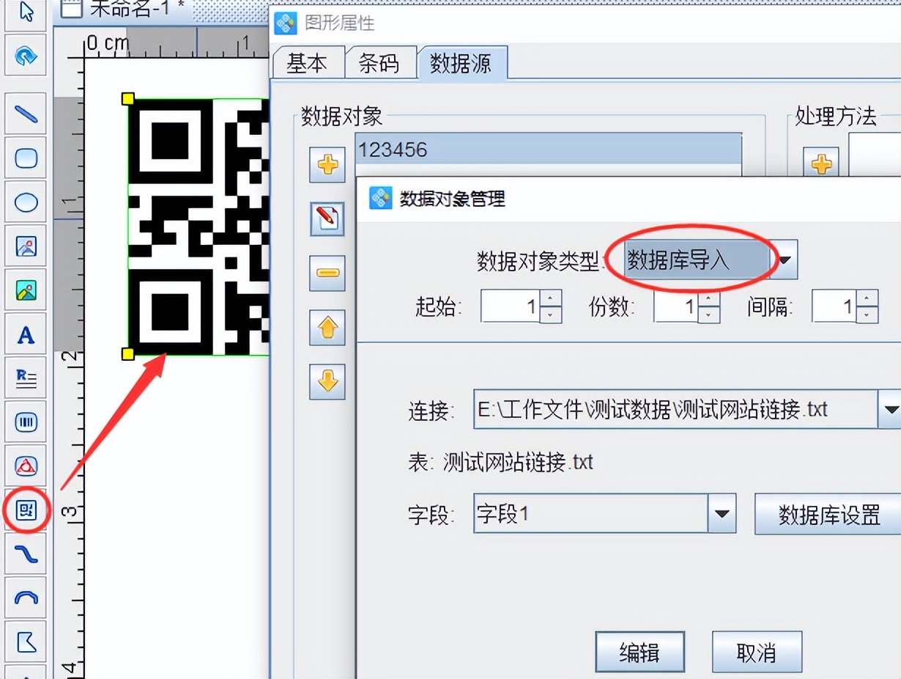This screenshot has height=679, width=901.
Task: Switch to the 基本 tab
Action: pos(307,63)
